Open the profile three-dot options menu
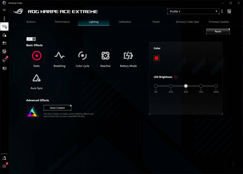 click(x=222, y=11)
